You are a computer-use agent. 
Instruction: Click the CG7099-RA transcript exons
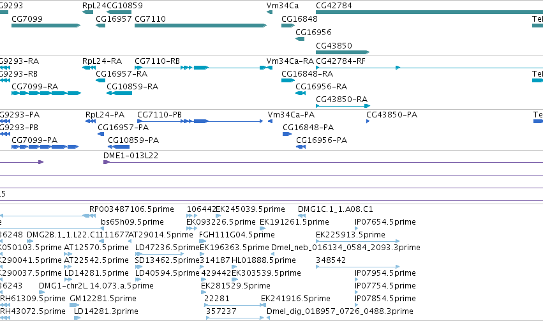click(46, 93)
